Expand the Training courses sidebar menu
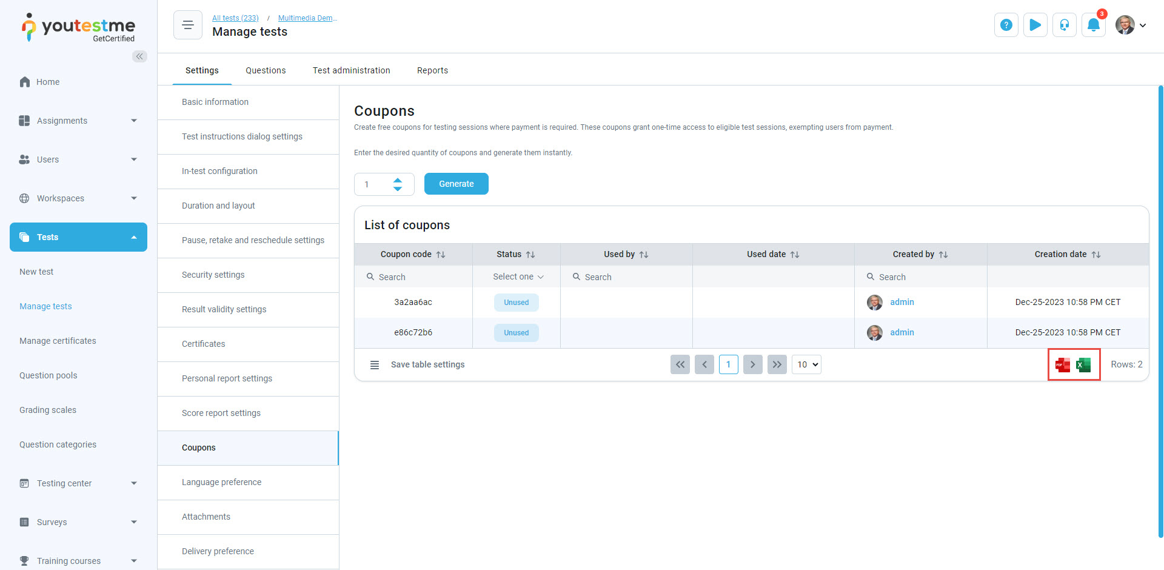The width and height of the screenshot is (1164, 570). 134,561
